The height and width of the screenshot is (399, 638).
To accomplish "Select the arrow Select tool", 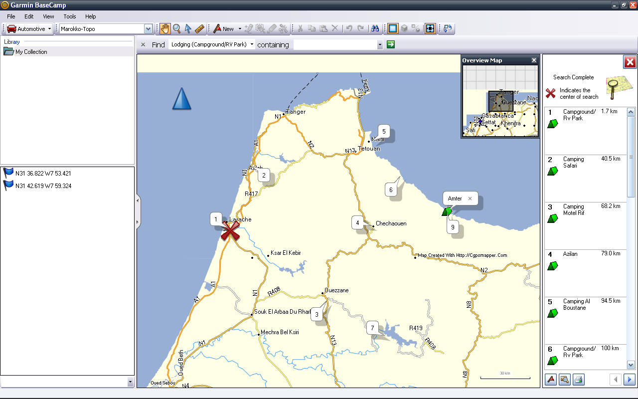I will click(188, 29).
